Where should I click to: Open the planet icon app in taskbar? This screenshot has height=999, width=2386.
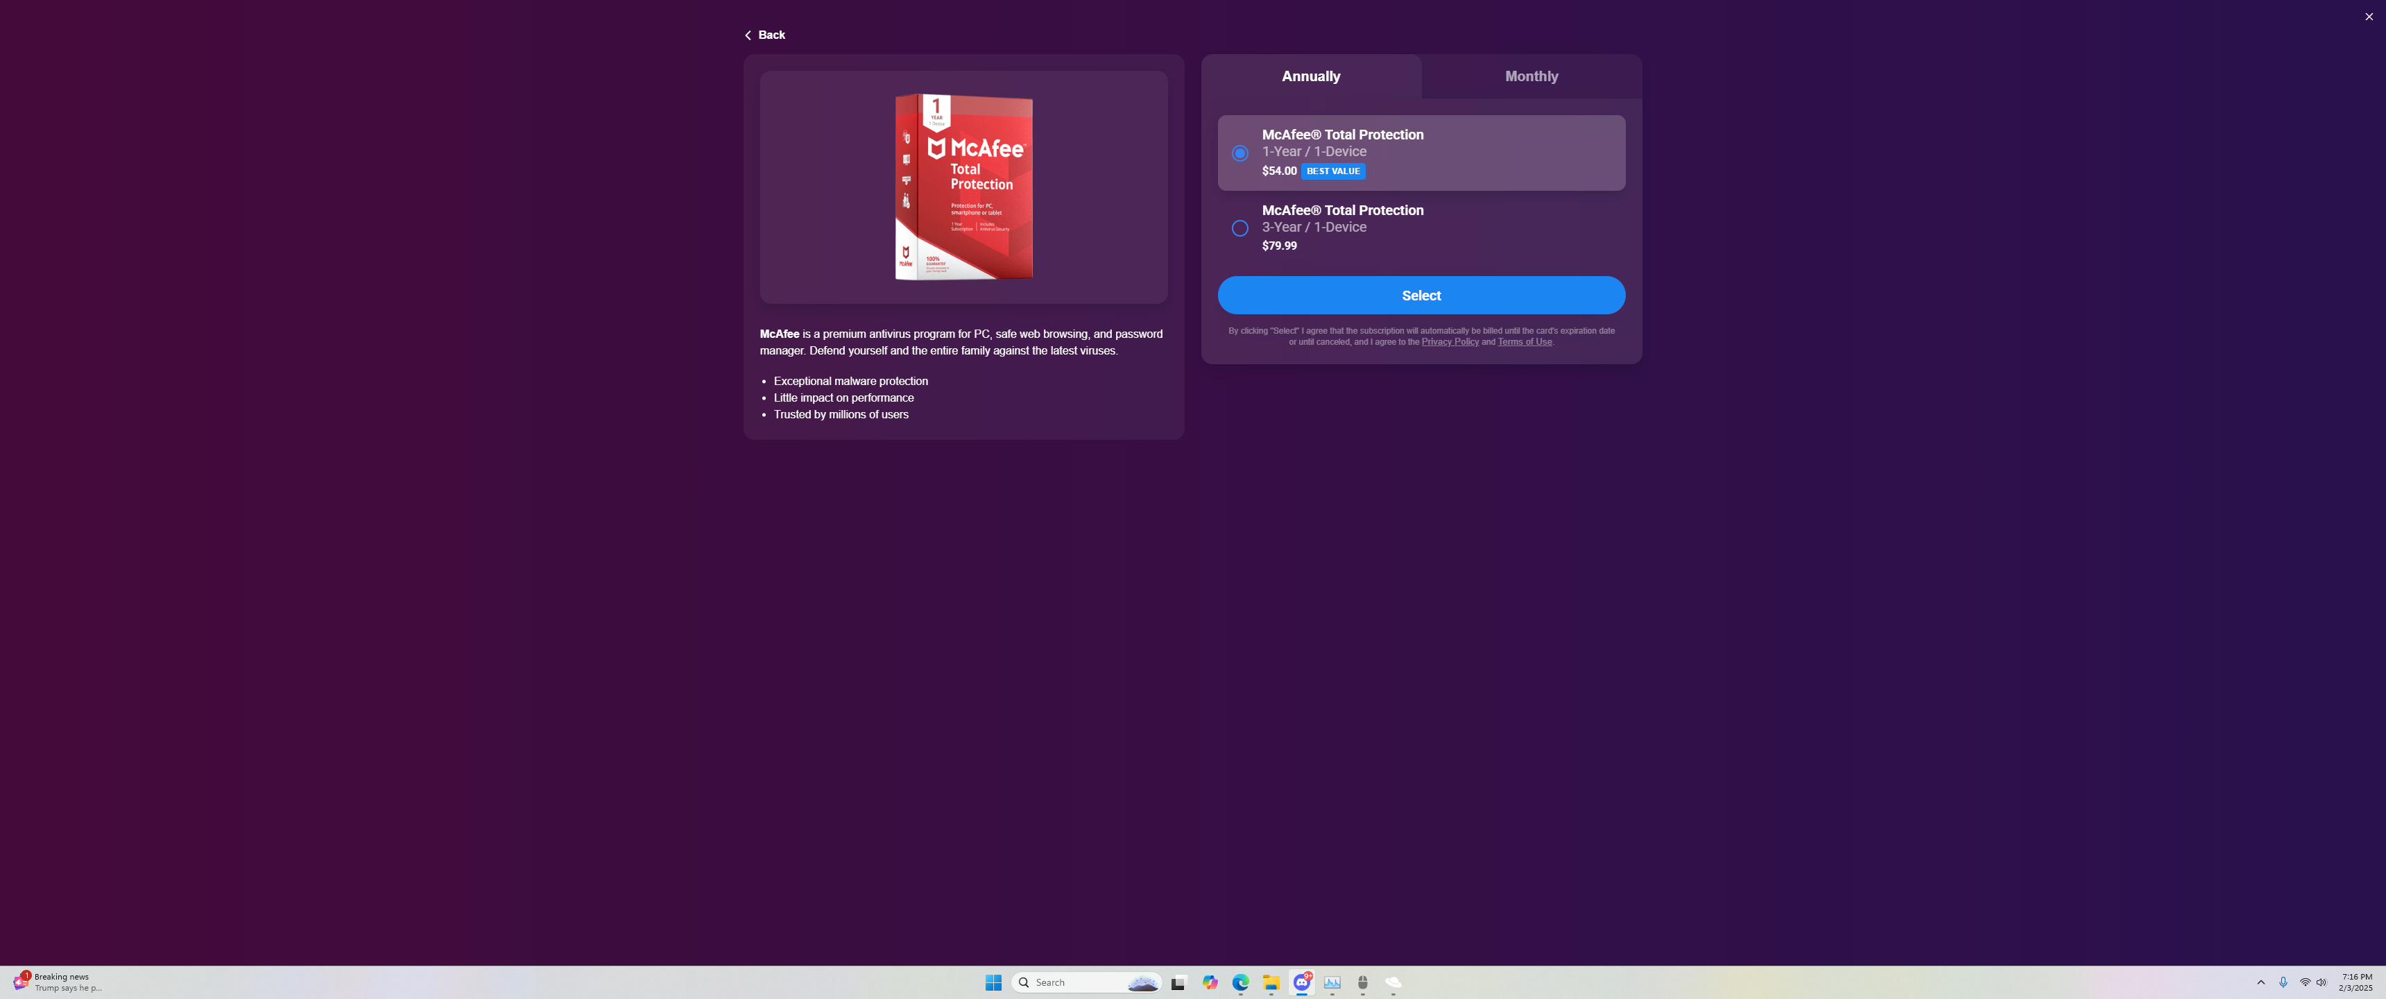click(x=1393, y=982)
